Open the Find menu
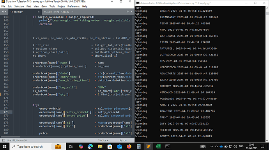 tap(29, 7)
